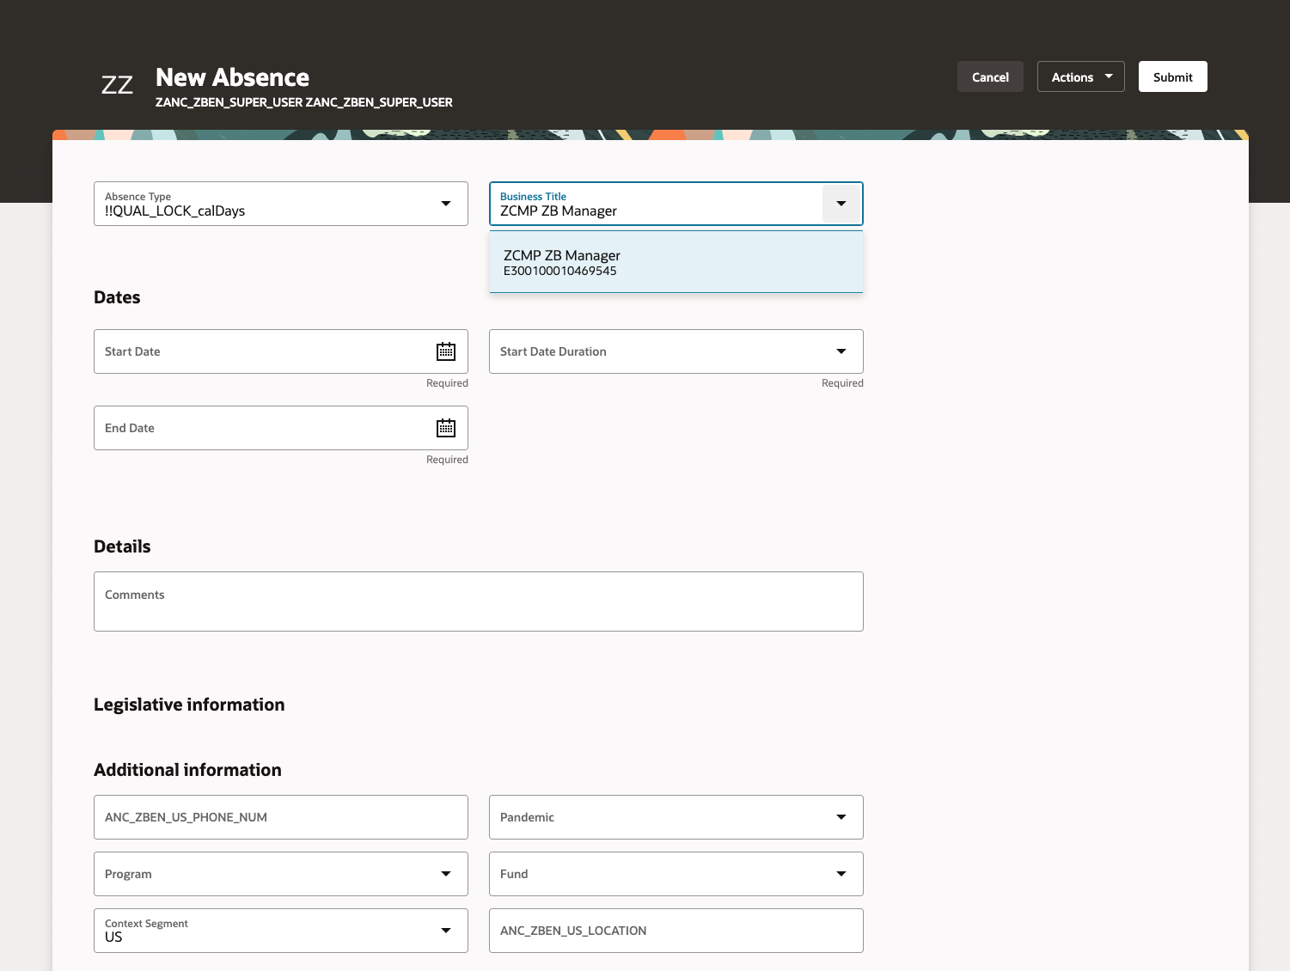Click the Cancel button
Viewport: 1290px width, 971px height.
pos(990,77)
